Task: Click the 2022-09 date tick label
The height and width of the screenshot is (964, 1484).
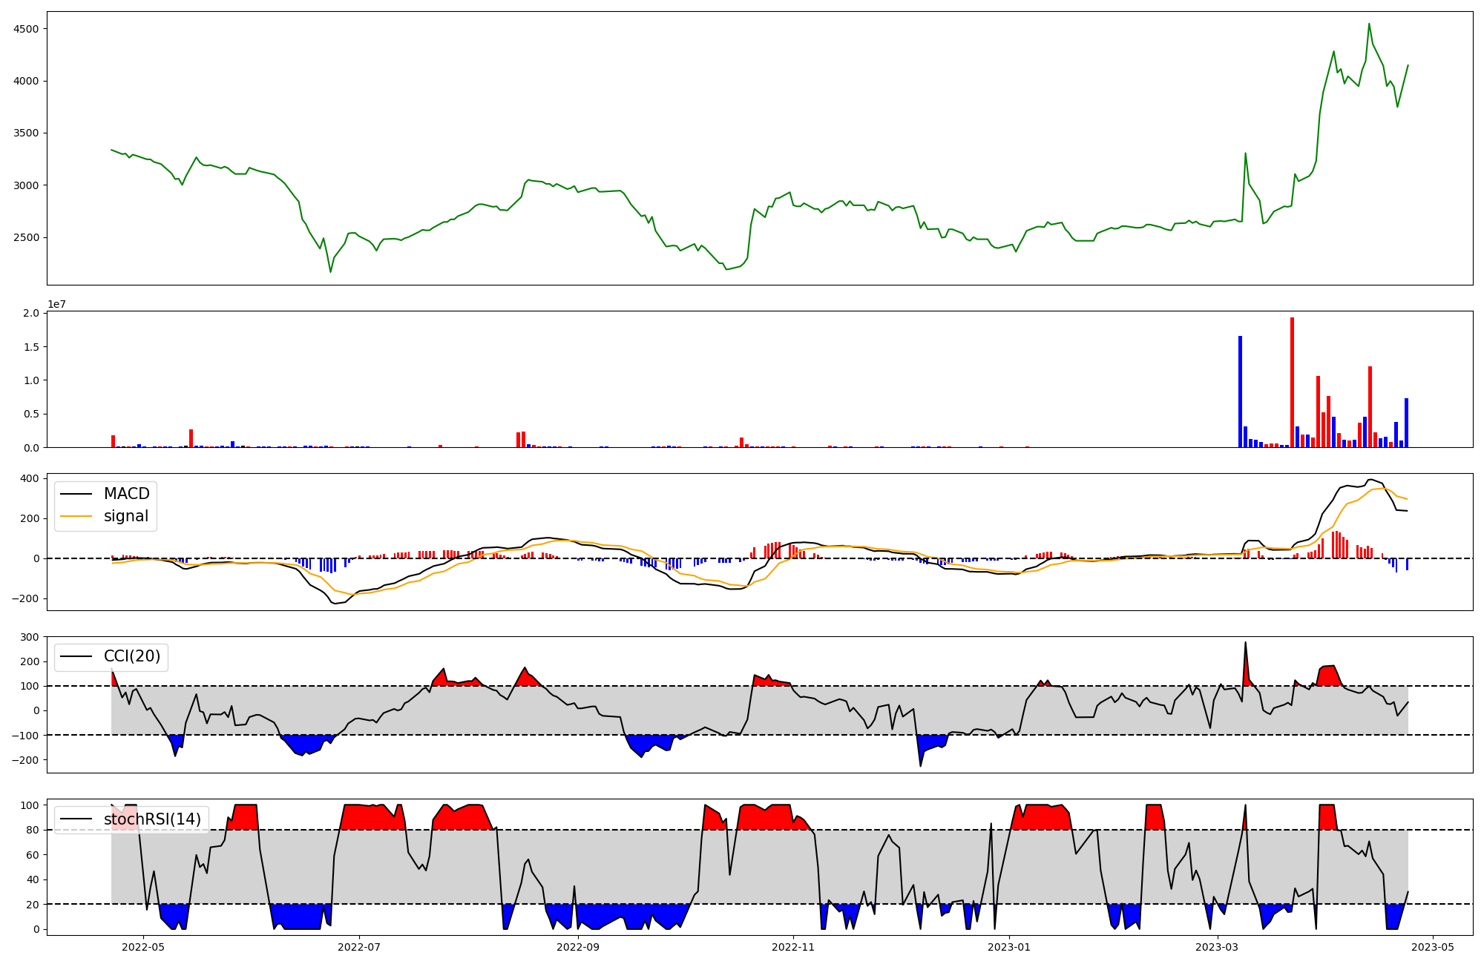Action: (577, 947)
